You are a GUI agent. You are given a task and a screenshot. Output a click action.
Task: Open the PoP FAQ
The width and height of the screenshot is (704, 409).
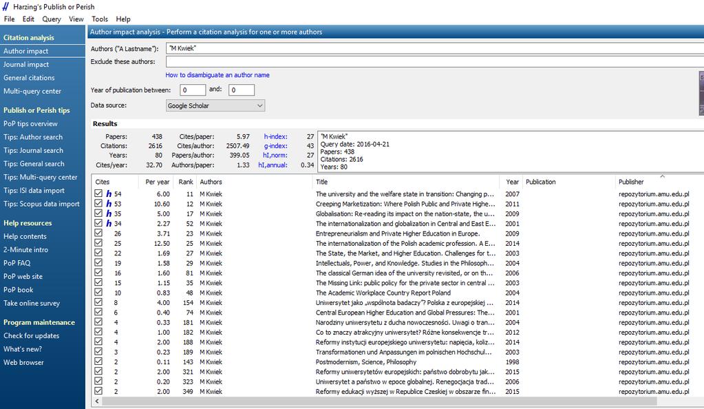pyautogui.click(x=17, y=264)
